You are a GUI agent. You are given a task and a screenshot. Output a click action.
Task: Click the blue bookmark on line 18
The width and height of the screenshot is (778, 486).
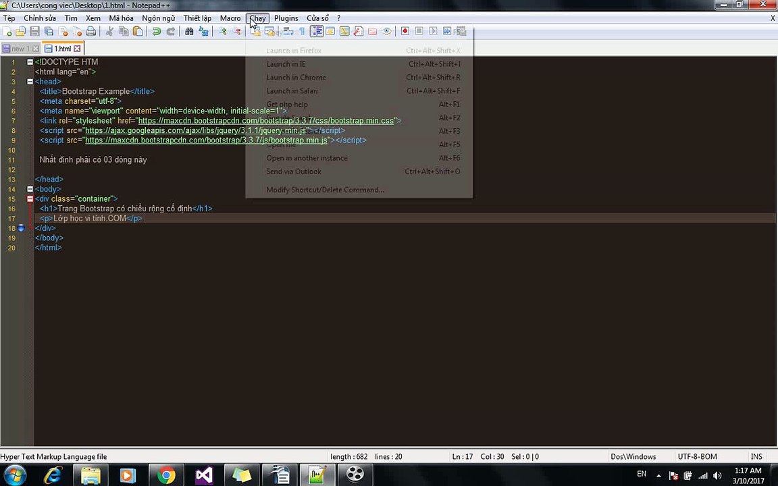tap(21, 228)
